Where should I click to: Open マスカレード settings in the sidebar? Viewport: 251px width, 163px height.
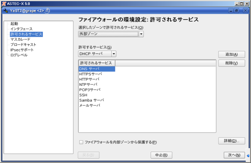click(21, 40)
